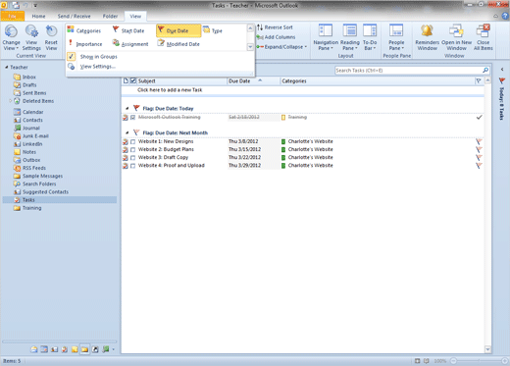The image size is (510, 366).
Task: Arrange tasks by Type
Action: click(213, 30)
